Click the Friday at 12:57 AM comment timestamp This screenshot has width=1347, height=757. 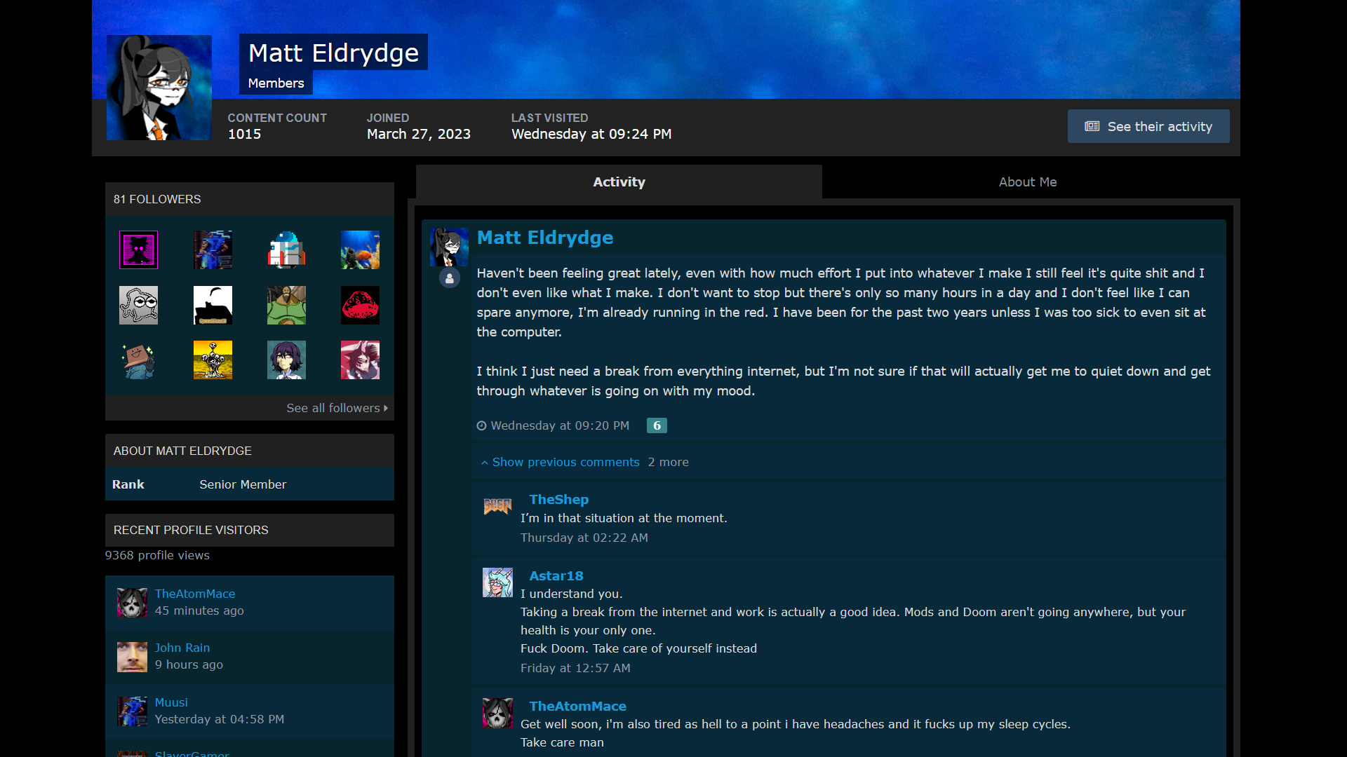575,668
